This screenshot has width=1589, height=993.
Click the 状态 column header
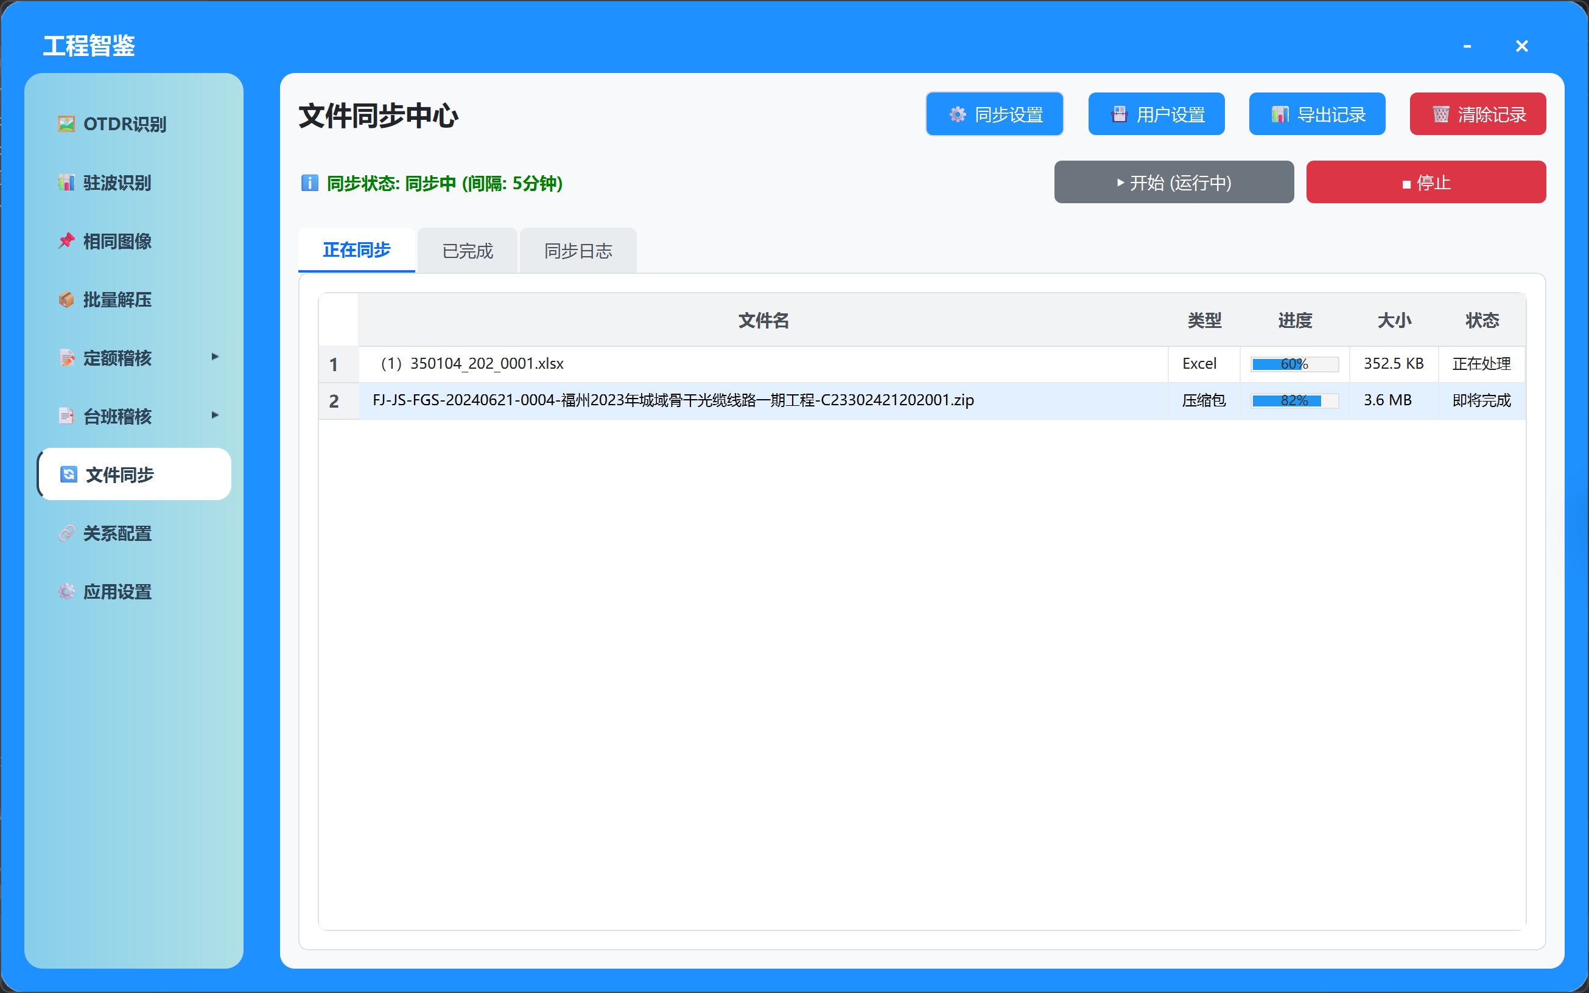pos(1482,320)
